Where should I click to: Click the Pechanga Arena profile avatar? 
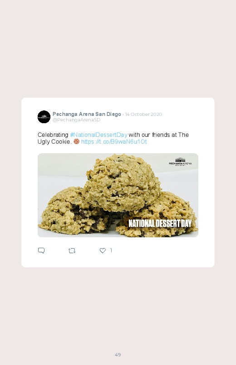click(44, 117)
